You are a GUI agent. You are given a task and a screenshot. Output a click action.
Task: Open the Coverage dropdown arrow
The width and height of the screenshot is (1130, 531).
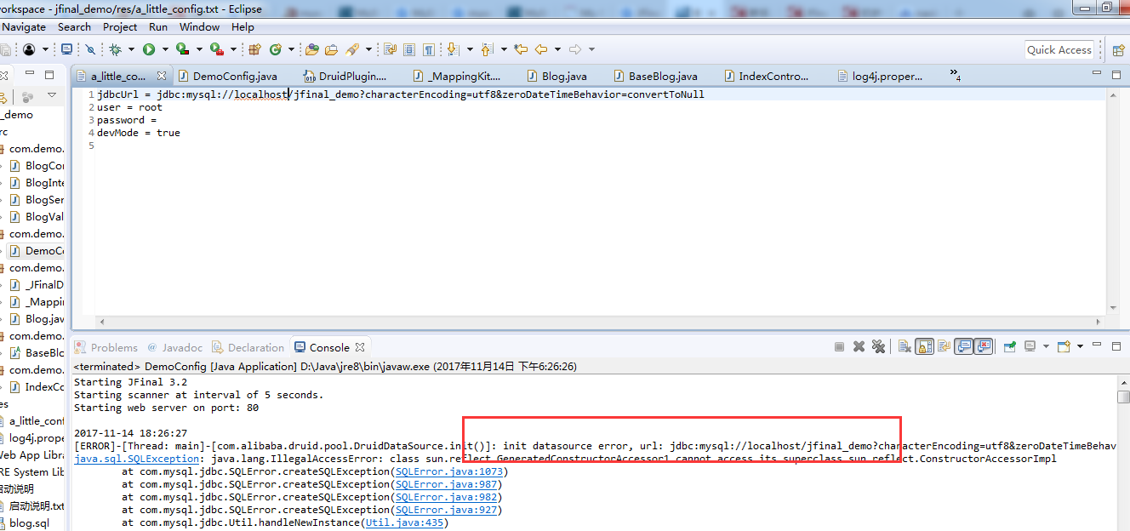coord(199,49)
